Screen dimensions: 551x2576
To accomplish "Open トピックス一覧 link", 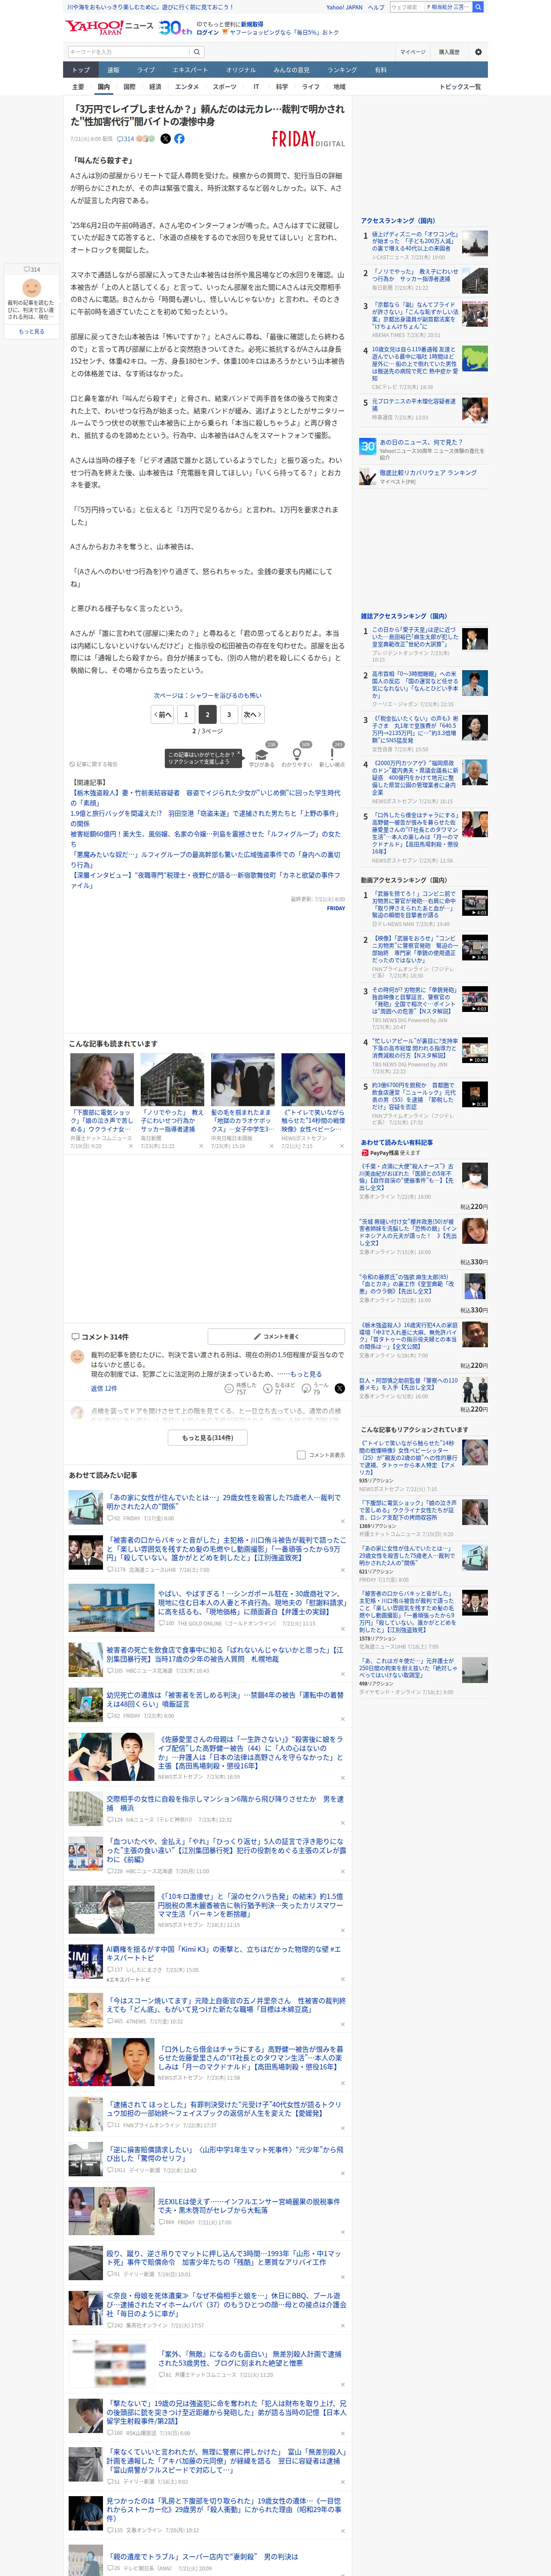I will [x=460, y=87].
